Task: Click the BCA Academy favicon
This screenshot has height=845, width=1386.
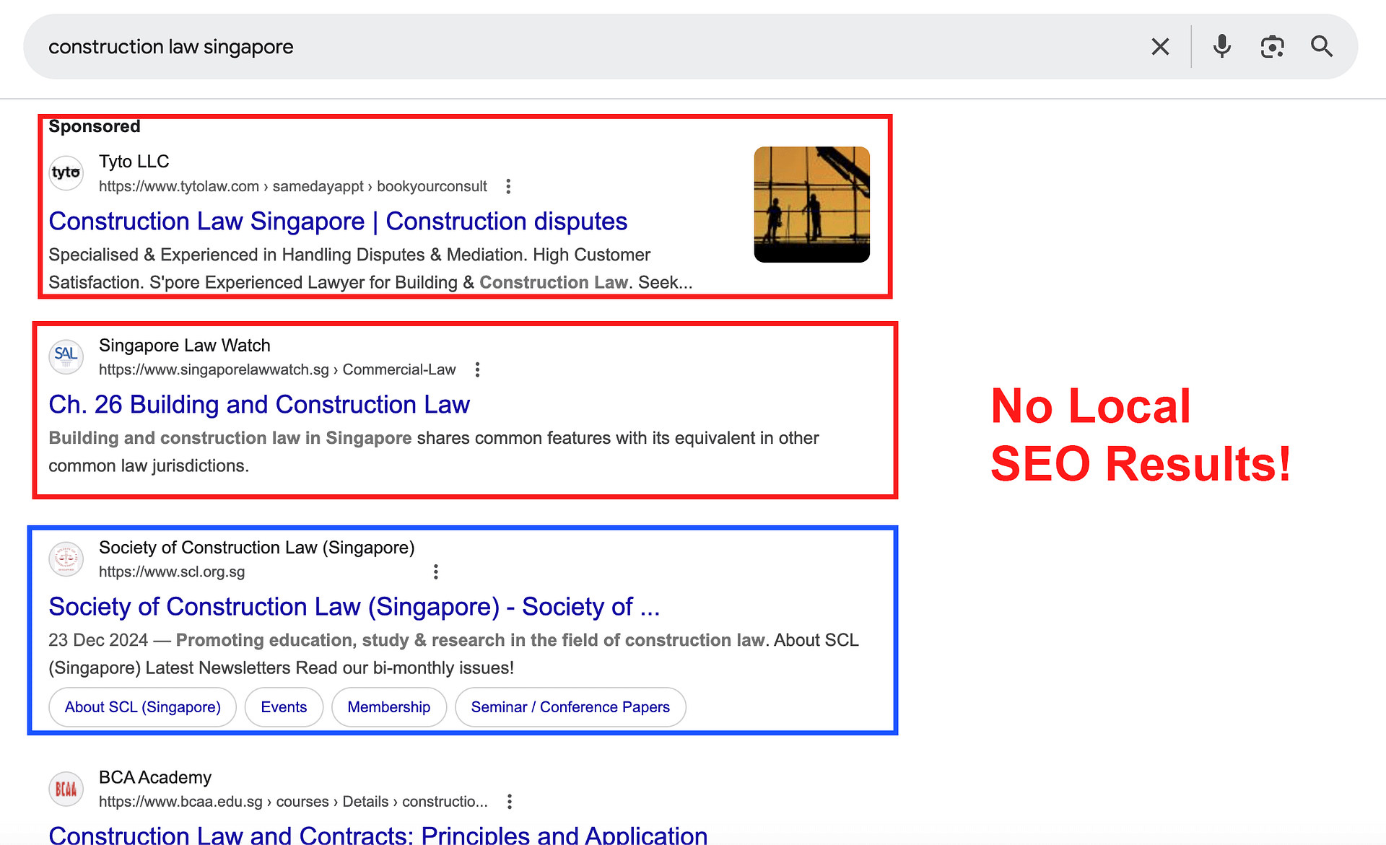Action: point(66,788)
